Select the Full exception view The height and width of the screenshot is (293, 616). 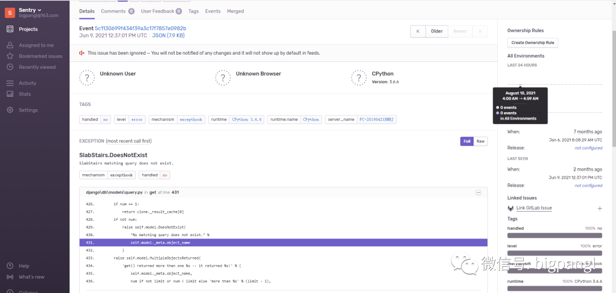467,141
